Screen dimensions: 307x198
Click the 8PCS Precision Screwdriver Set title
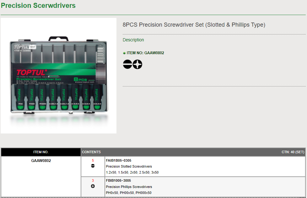coord(194,25)
